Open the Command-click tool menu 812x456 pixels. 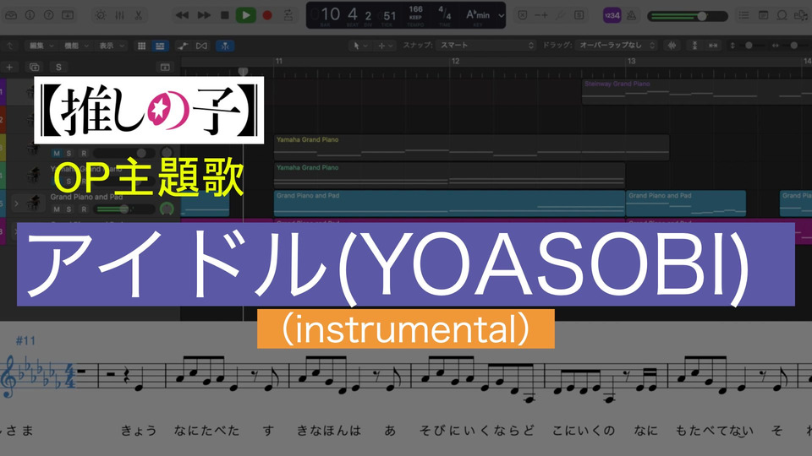(x=386, y=46)
